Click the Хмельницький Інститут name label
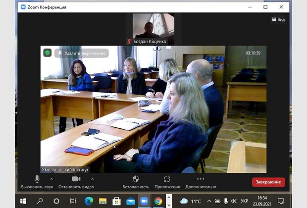The width and height of the screenshot is (307, 208). click(65, 169)
